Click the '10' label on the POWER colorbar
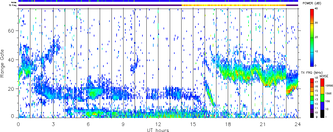This screenshot has height=132, width=333. pyautogui.click(x=316, y=52)
